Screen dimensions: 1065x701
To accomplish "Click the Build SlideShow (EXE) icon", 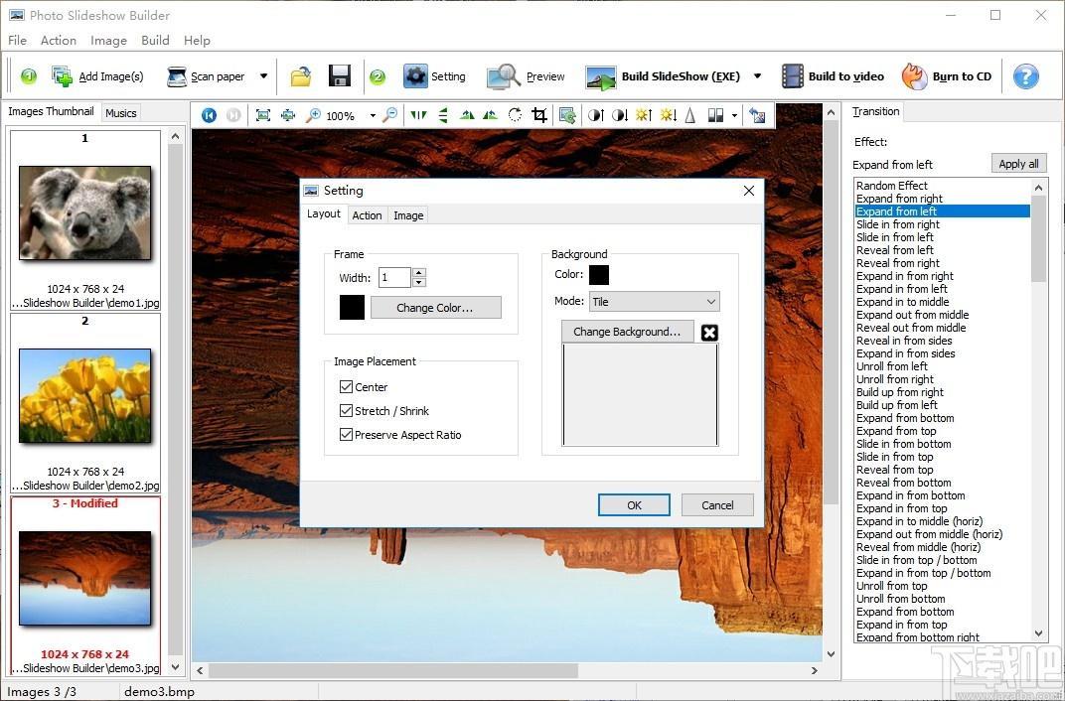I will pos(600,77).
